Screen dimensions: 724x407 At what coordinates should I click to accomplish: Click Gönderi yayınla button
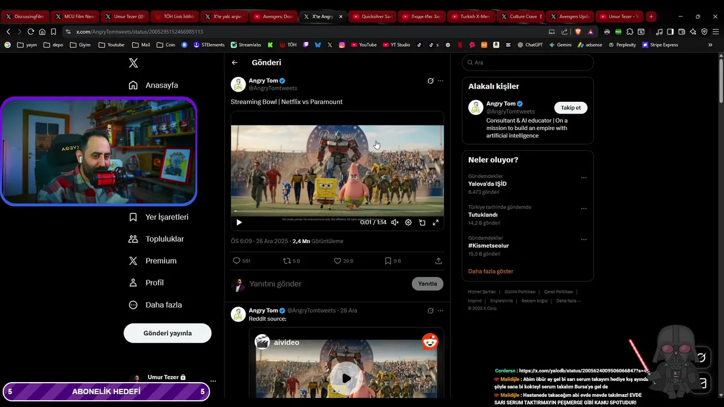[x=167, y=333]
